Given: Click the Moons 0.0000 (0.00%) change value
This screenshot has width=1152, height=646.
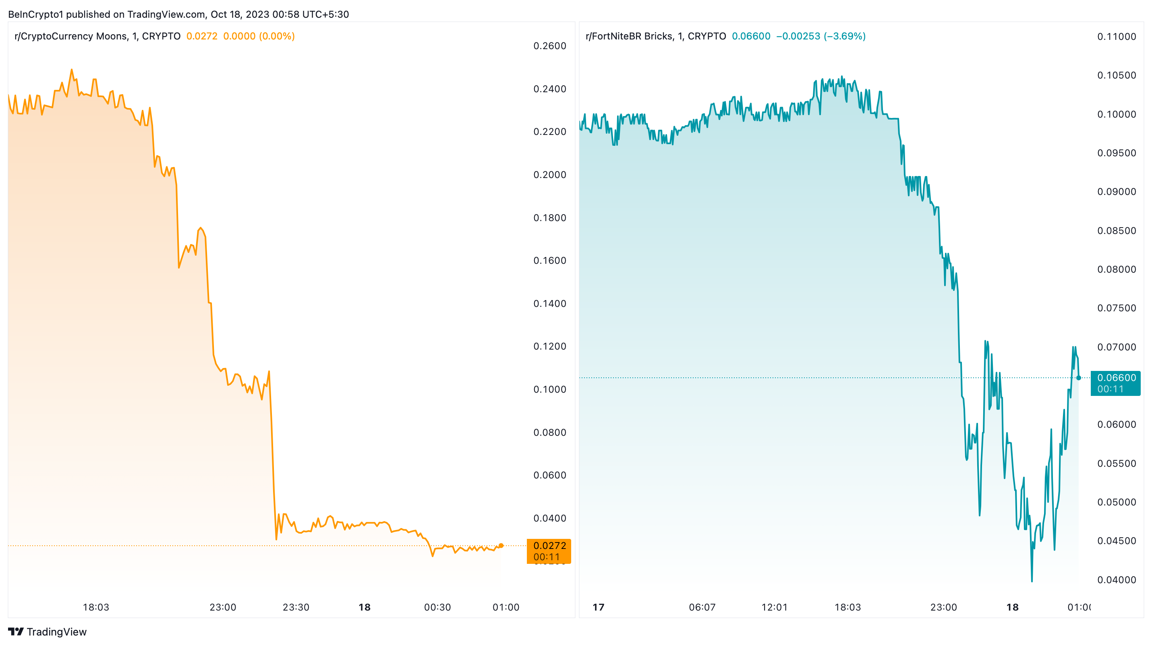Looking at the screenshot, I should [x=259, y=36].
